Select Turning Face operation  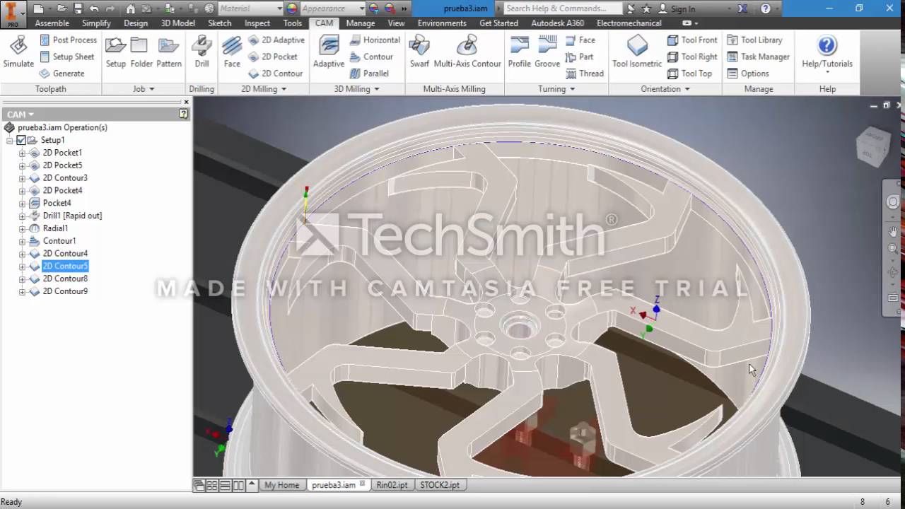click(580, 40)
